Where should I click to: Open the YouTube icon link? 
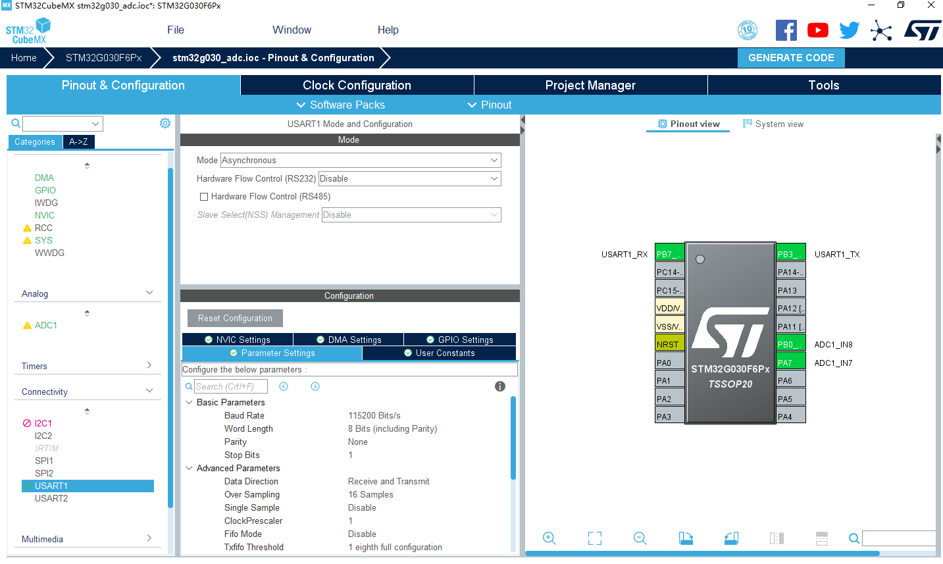(818, 30)
